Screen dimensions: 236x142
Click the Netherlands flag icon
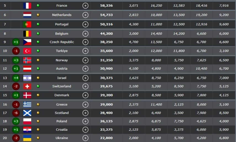[27, 15]
